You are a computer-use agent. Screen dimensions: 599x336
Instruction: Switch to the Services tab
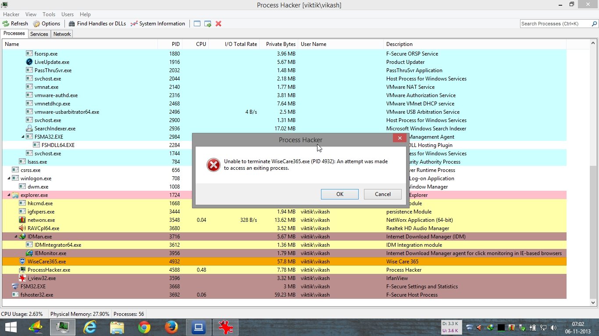click(39, 34)
